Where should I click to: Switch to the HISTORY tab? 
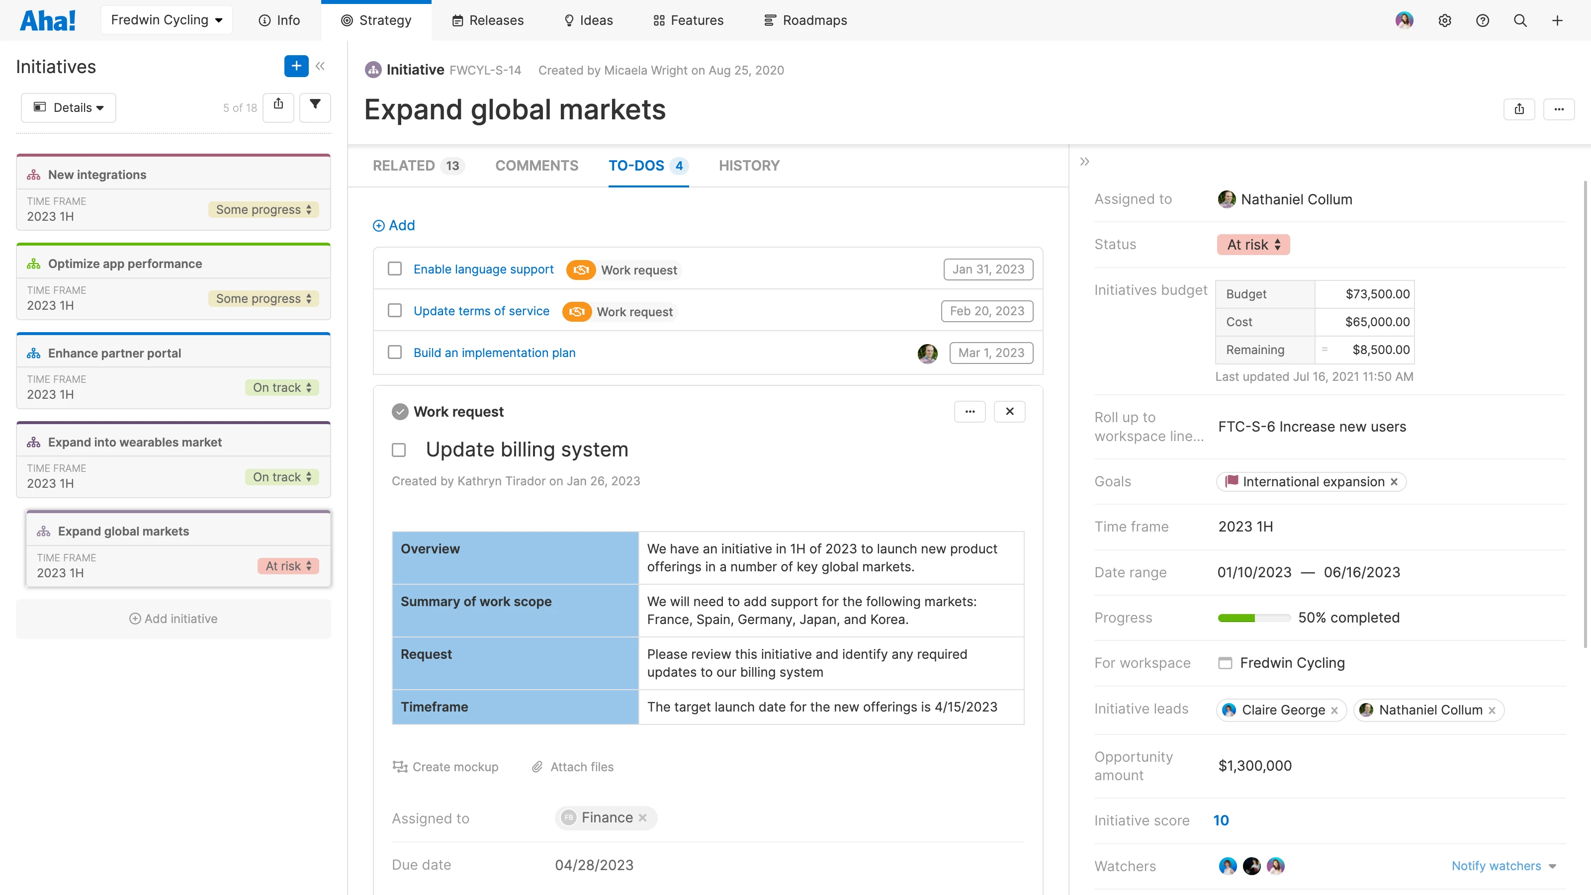749,166
